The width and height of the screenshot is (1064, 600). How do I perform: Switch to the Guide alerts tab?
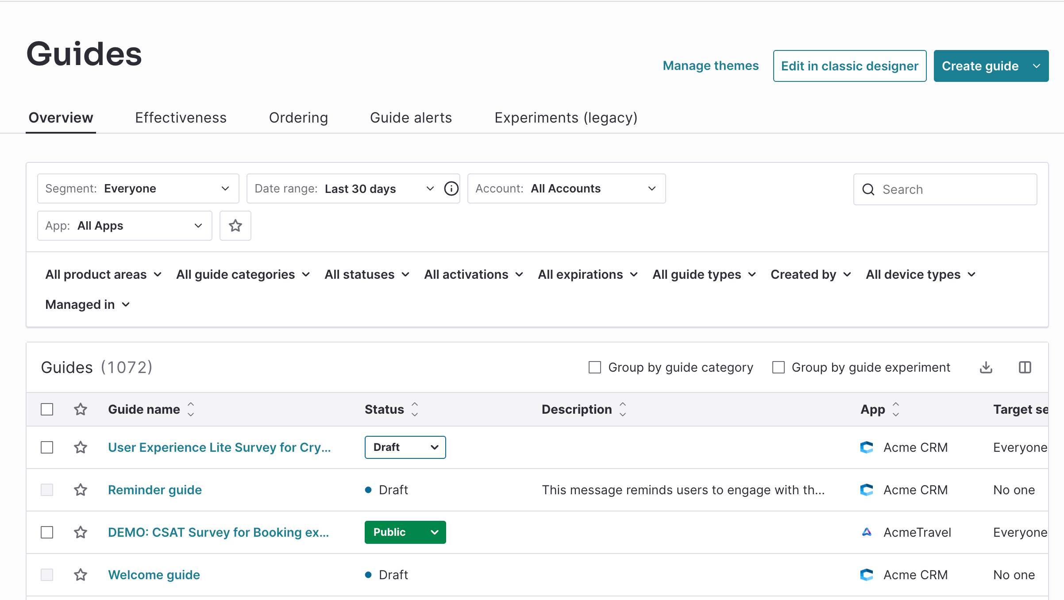(411, 118)
